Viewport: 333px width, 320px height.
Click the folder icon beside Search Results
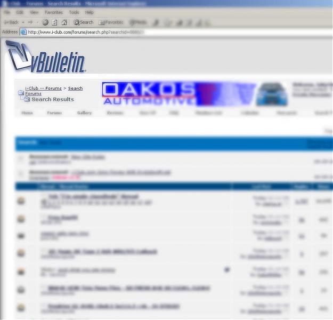click(27, 99)
